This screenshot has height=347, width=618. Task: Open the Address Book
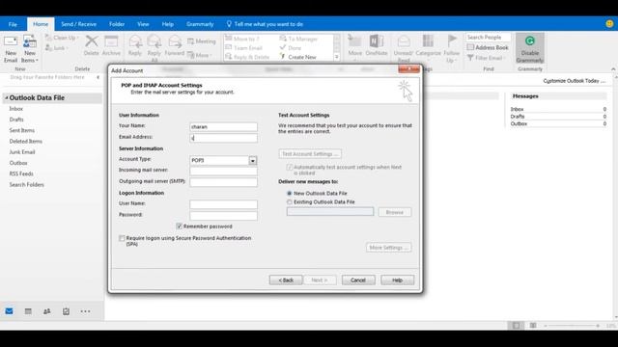click(488, 47)
